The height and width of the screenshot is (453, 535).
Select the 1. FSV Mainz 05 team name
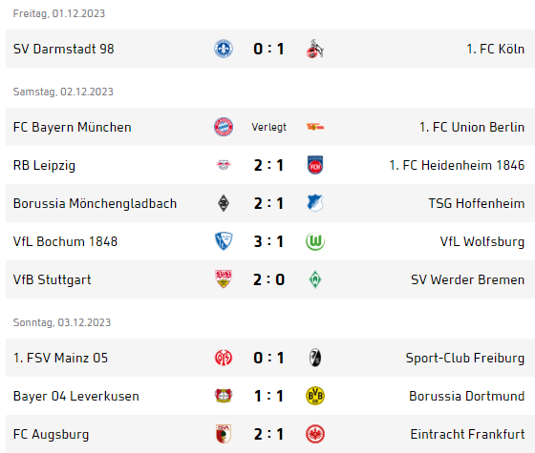(60, 358)
